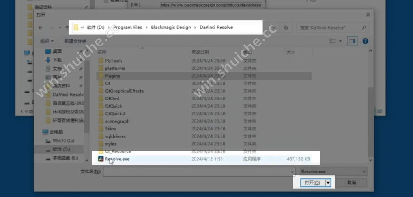Click the QtQuick.2 folder icon
Viewport: 413px width, 197px height.
point(101,113)
